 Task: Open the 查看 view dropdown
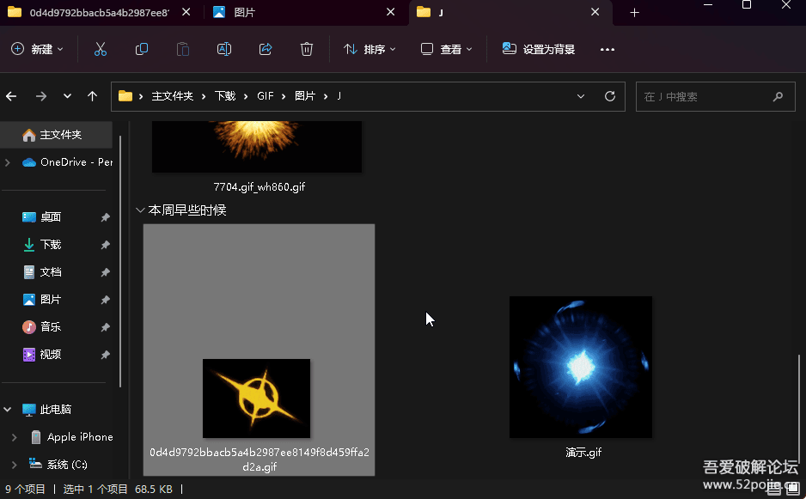446,49
